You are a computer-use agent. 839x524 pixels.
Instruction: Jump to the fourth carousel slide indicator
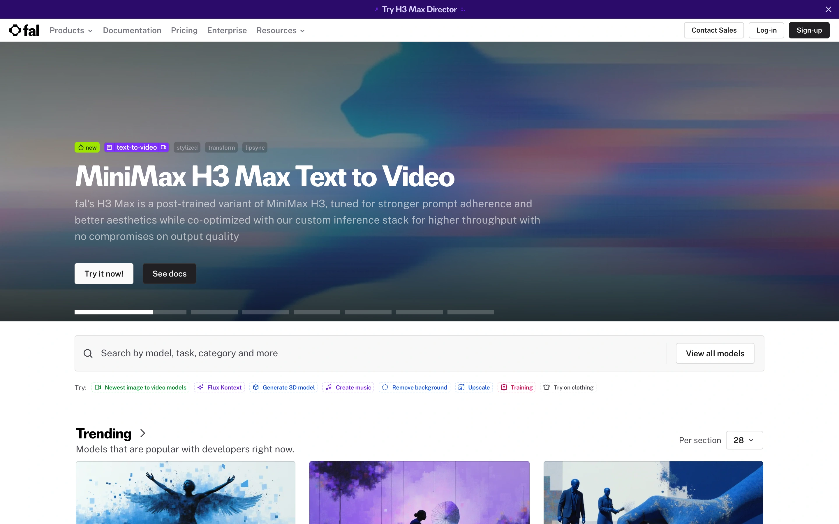[x=317, y=312]
